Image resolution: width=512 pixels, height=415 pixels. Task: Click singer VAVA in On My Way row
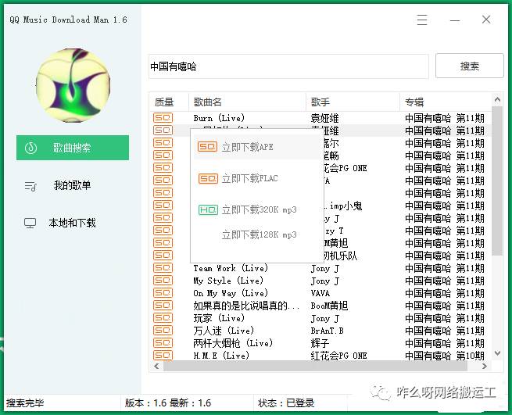[x=320, y=293]
